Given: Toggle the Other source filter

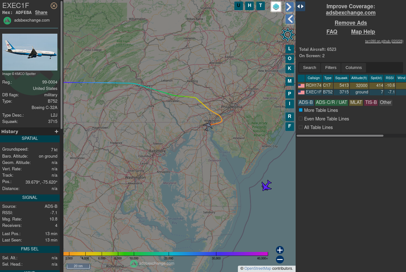Looking at the screenshot, I should pos(386,103).
